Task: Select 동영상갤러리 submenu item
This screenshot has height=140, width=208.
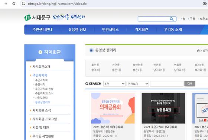Action: [x=42, y=102]
